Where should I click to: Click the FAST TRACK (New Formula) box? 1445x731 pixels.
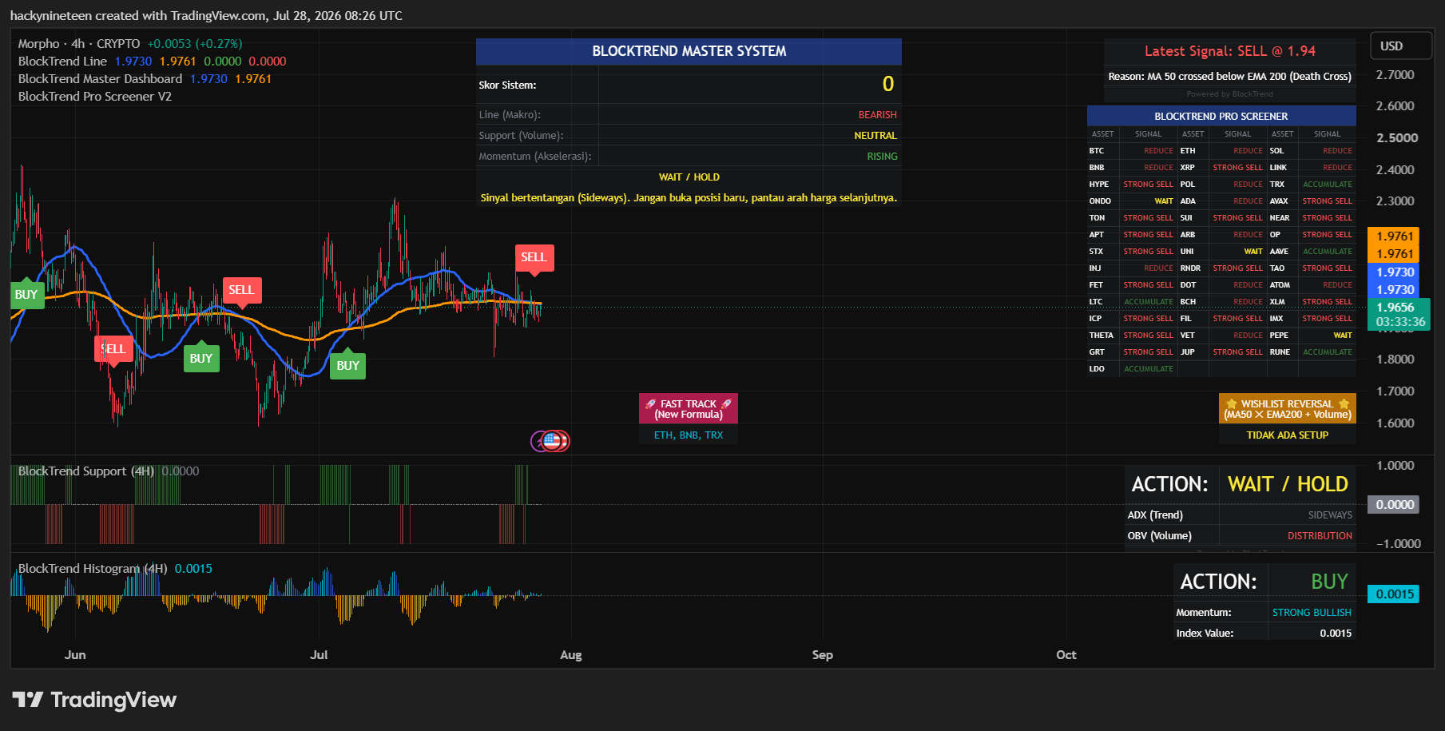click(688, 408)
